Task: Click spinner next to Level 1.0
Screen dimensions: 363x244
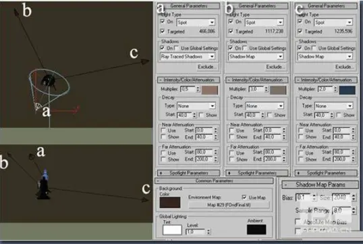Action: coord(208,232)
